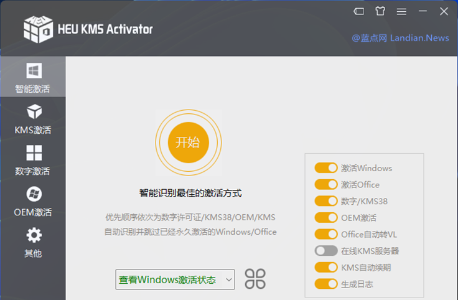458x300 pixels.
Task: Expand the 查看Windows激活状态 dropdown
Action: point(175,279)
